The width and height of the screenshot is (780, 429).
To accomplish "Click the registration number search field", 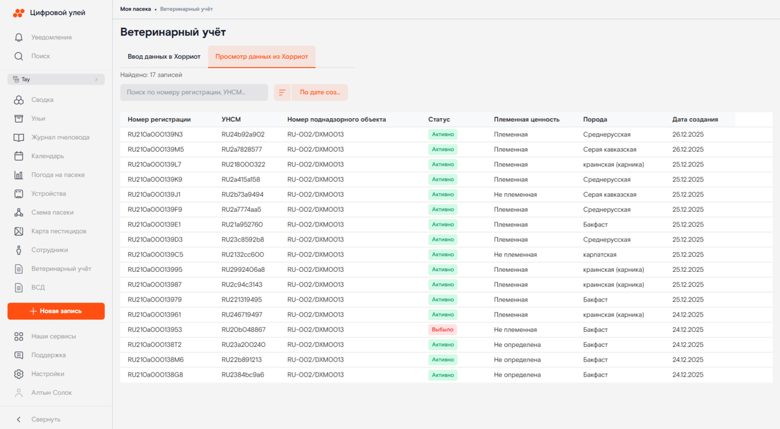I will 194,93.
